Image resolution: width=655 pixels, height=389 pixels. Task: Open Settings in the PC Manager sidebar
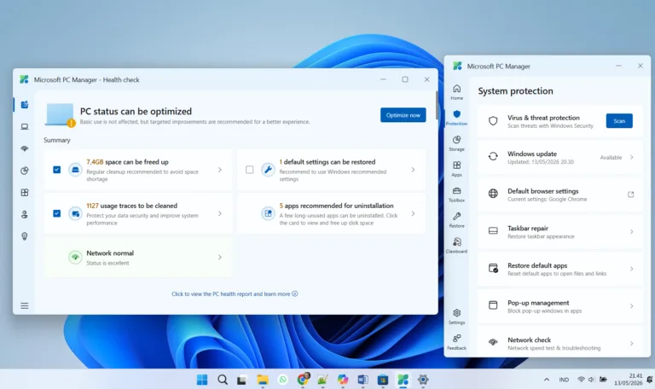pyautogui.click(x=456, y=316)
